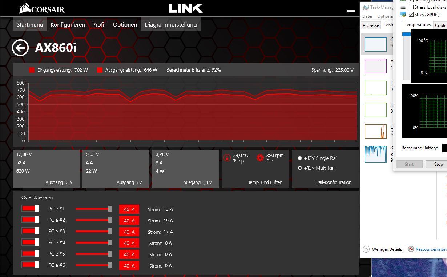Image resolution: width=447 pixels, height=277 pixels.
Task: Select orange spike graph thumbnail in Task Manager
Action: click(x=375, y=132)
